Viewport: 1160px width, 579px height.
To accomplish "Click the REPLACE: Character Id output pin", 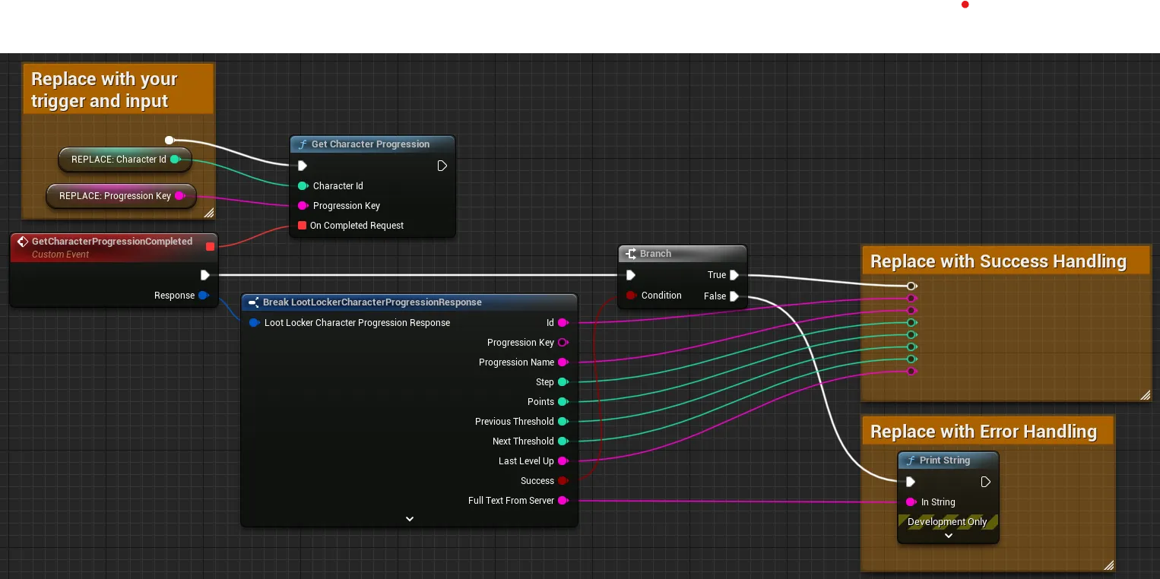I will coord(176,159).
